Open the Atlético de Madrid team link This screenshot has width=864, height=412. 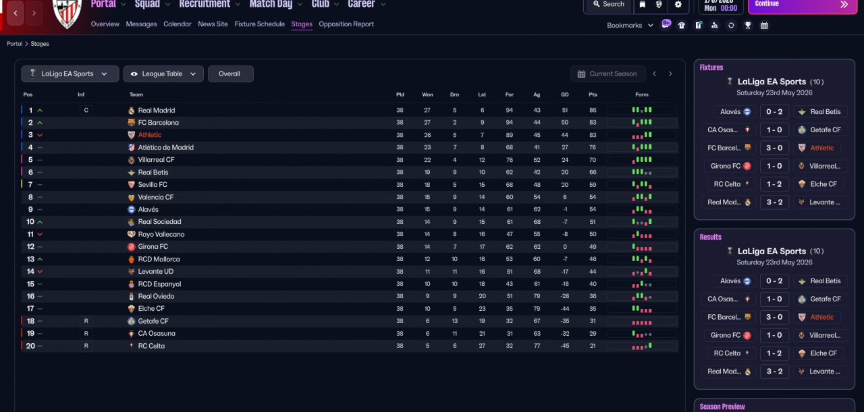[166, 148]
